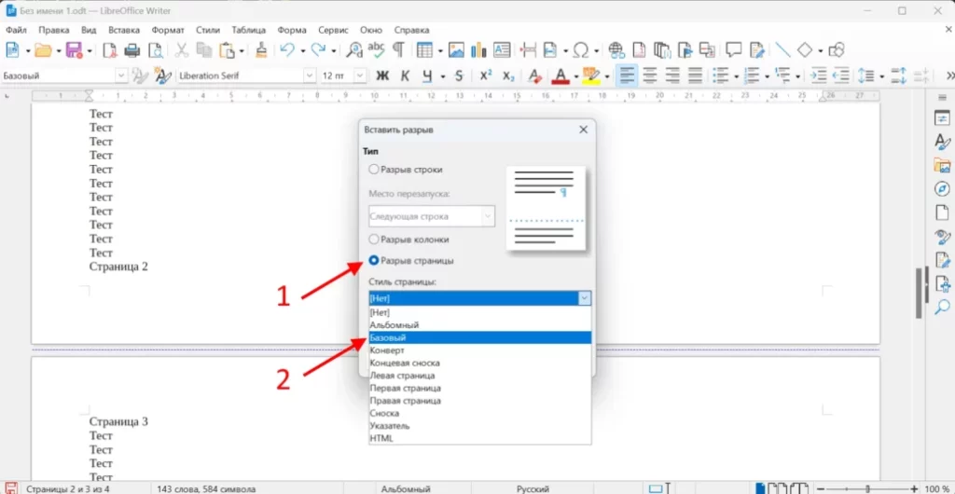Image resolution: width=955 pixels, height=494 pixels.
Task: Undo the last action
Action: [x=287, y=50]
